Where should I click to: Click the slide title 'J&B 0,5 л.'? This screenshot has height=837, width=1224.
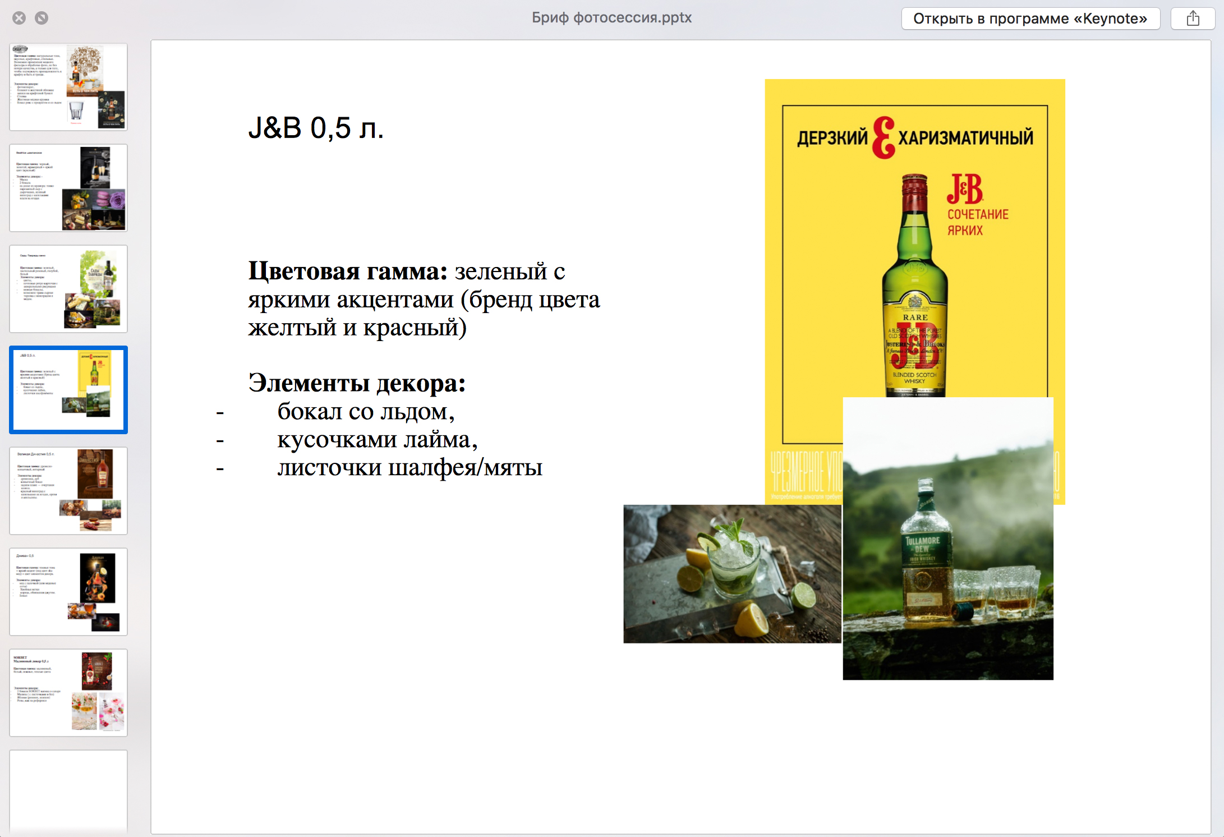pyautogui.click(x=316, y=128)
